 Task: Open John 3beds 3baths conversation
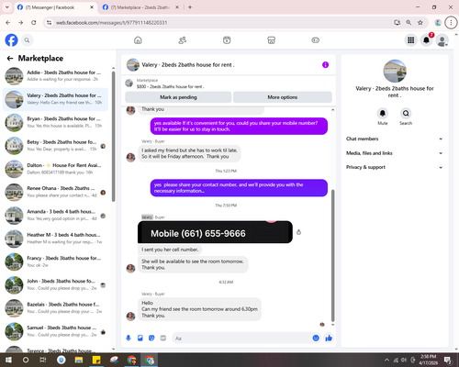pyautogui.click(x=55, y=285)
